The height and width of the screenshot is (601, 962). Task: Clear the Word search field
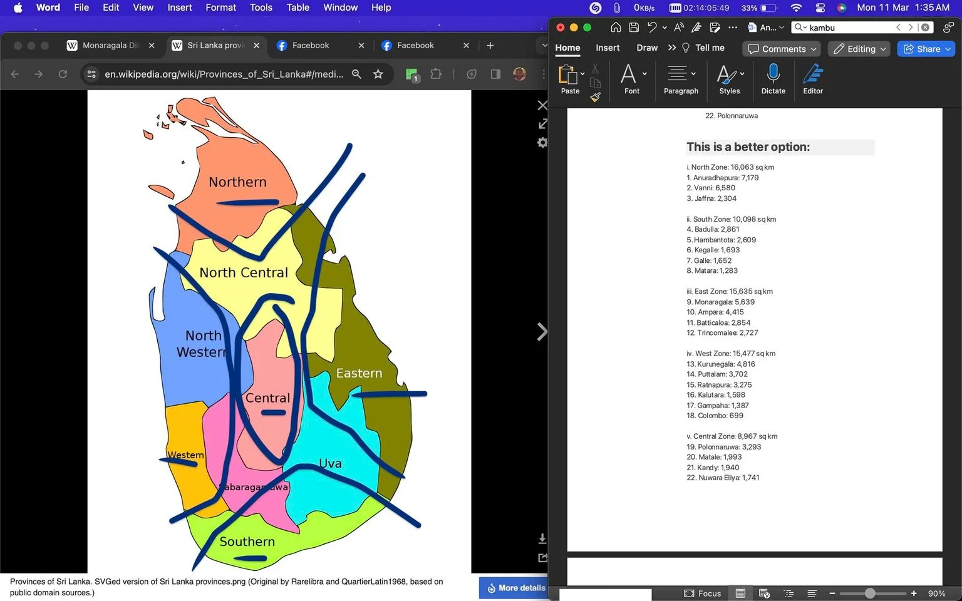925,28
